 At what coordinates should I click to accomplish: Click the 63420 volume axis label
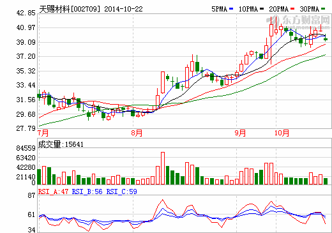(x=26, y=158)
